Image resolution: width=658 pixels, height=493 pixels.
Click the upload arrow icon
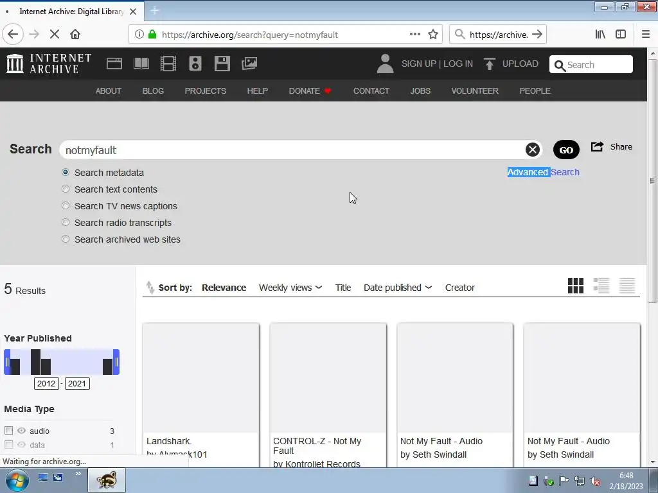[489, 64]
